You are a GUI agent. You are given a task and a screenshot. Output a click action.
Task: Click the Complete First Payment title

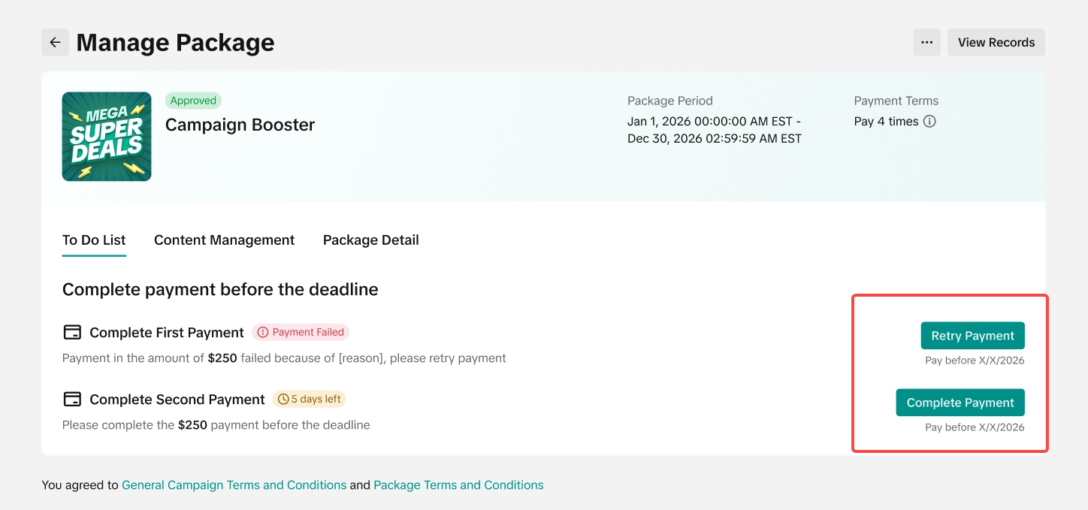pyautogui.click(x=166, y=333)
